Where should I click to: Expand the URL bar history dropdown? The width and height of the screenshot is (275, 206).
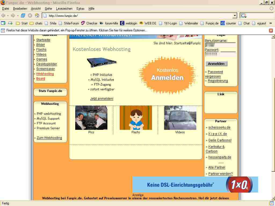tap(235, 16)
